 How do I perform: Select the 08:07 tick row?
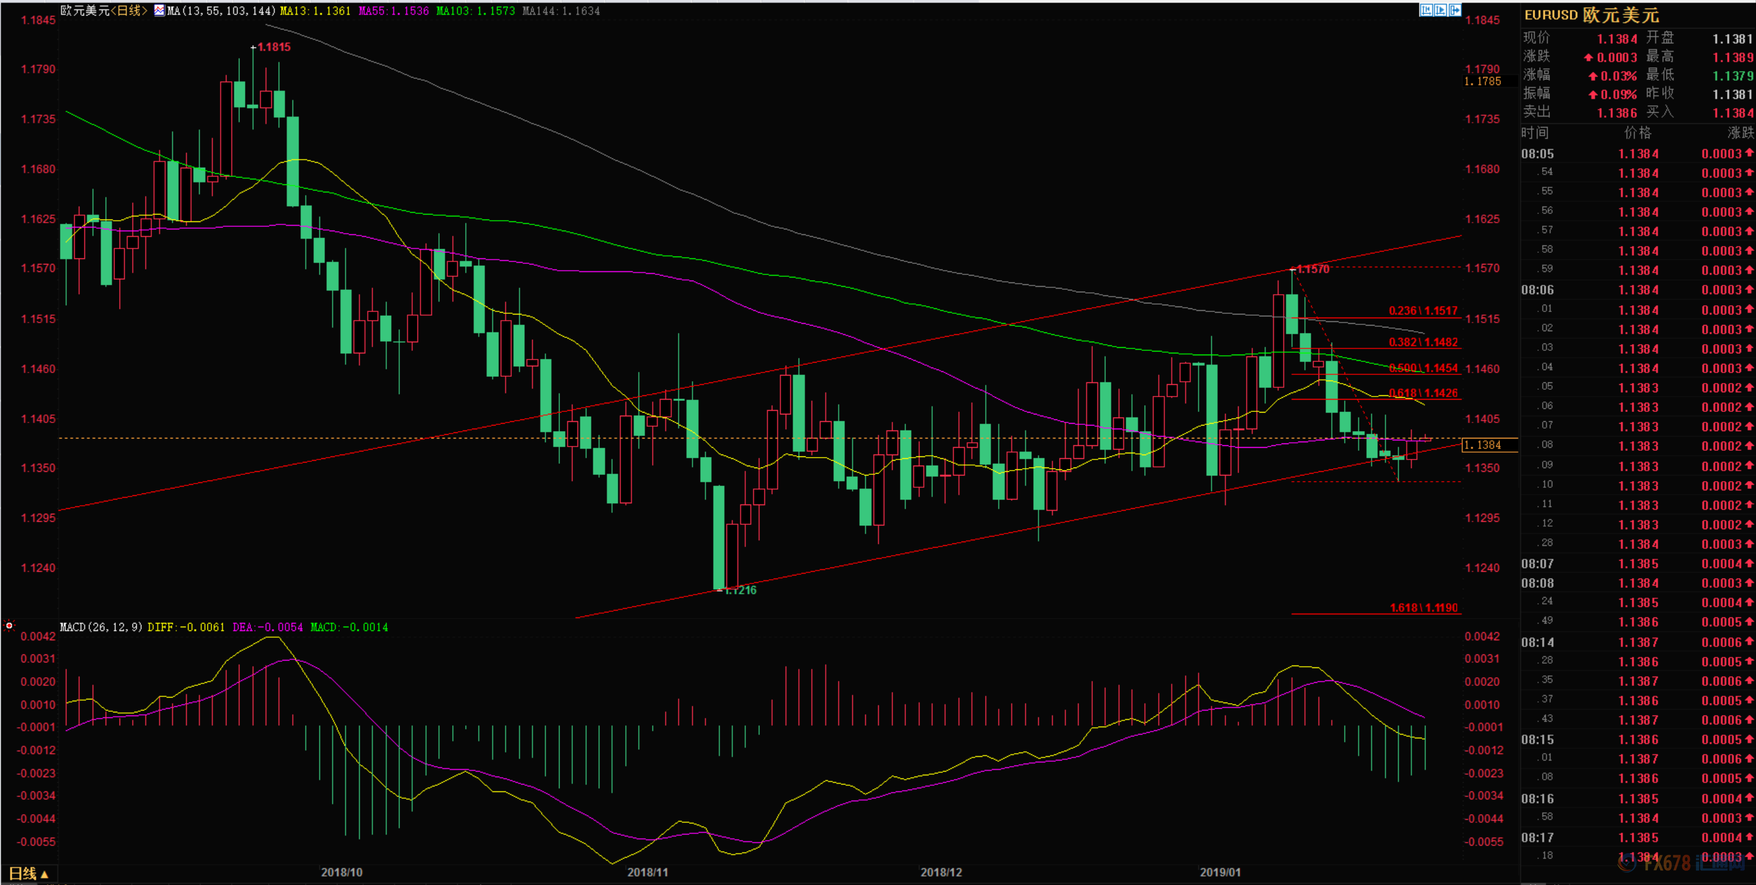[x=1638, y=564]
